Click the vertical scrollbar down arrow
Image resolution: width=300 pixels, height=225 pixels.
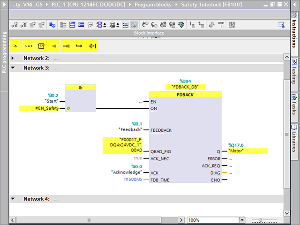(x=286, y=213)
